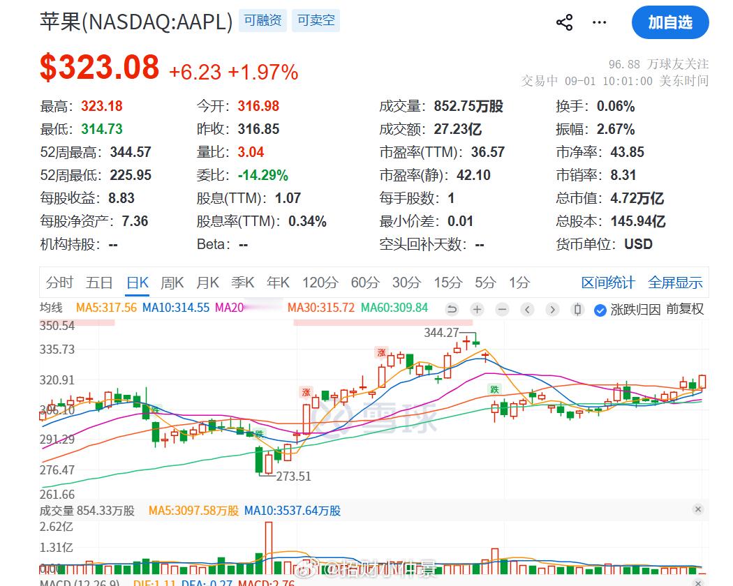
Task: Click the tallest red volume bar
Action: (268, 548)
